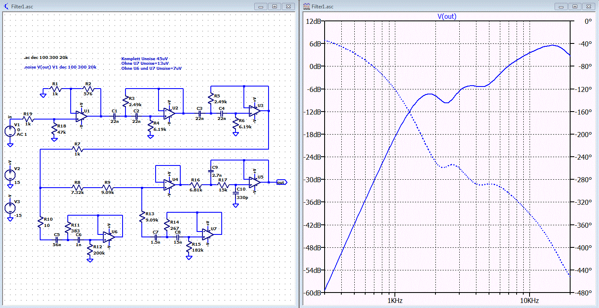The height and width of the screenshot is (308, 599).
Task: Select resistor R10
Action: tap(41, 222)
